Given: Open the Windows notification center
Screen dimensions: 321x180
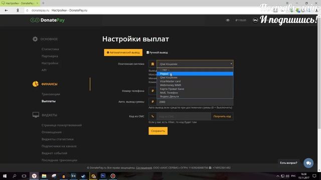Looking at the screenshot, I should (314, 176).
